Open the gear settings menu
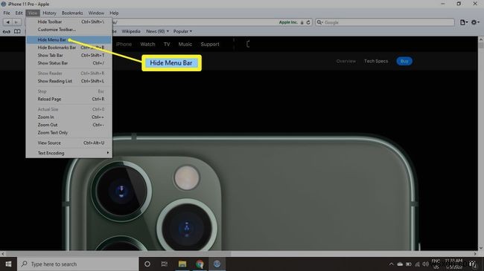The image size is (484, 271). (x=475, y=22)
